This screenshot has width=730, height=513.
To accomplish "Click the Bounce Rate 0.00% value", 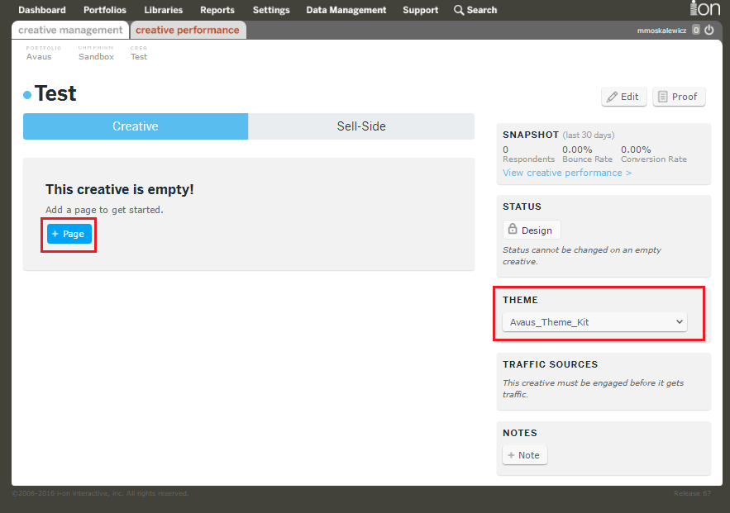I will point(577,150).
